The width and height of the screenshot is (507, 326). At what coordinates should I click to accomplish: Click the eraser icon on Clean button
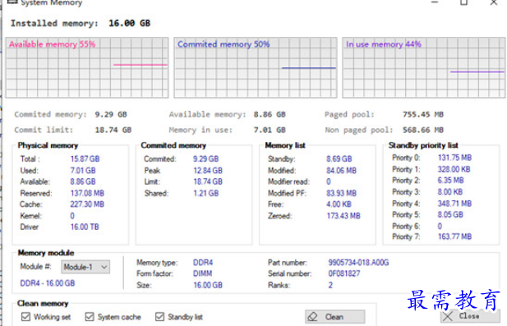coord(313,317)
